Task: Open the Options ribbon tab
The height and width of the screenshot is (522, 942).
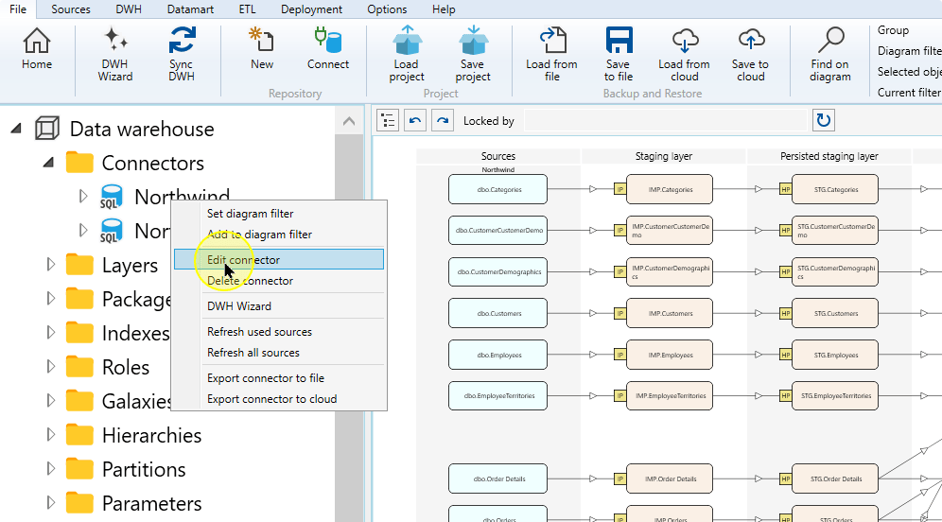Action: 387,9
